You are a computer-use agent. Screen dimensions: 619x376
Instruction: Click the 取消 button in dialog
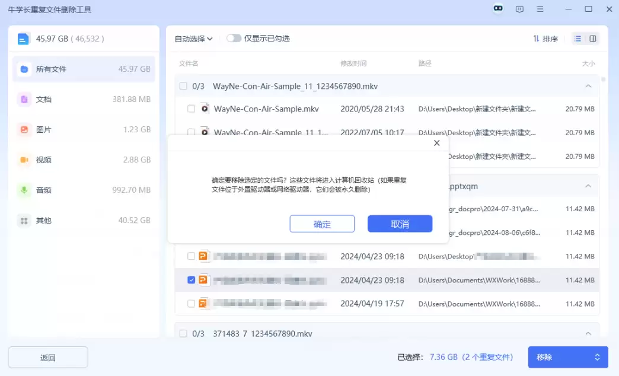click(x=400, y=224)
